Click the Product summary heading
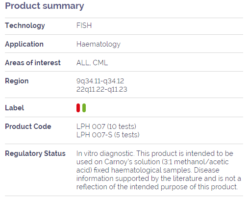The width and height of the screenshot is (249, 202). pyautogui.click(x=45, y=6)
